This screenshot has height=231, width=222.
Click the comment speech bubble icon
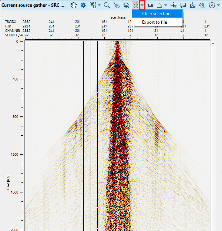(x=183, y=5)
